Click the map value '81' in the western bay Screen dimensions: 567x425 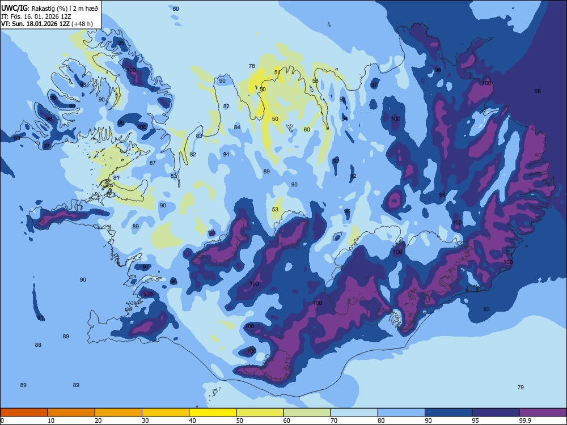pos(116,178)
